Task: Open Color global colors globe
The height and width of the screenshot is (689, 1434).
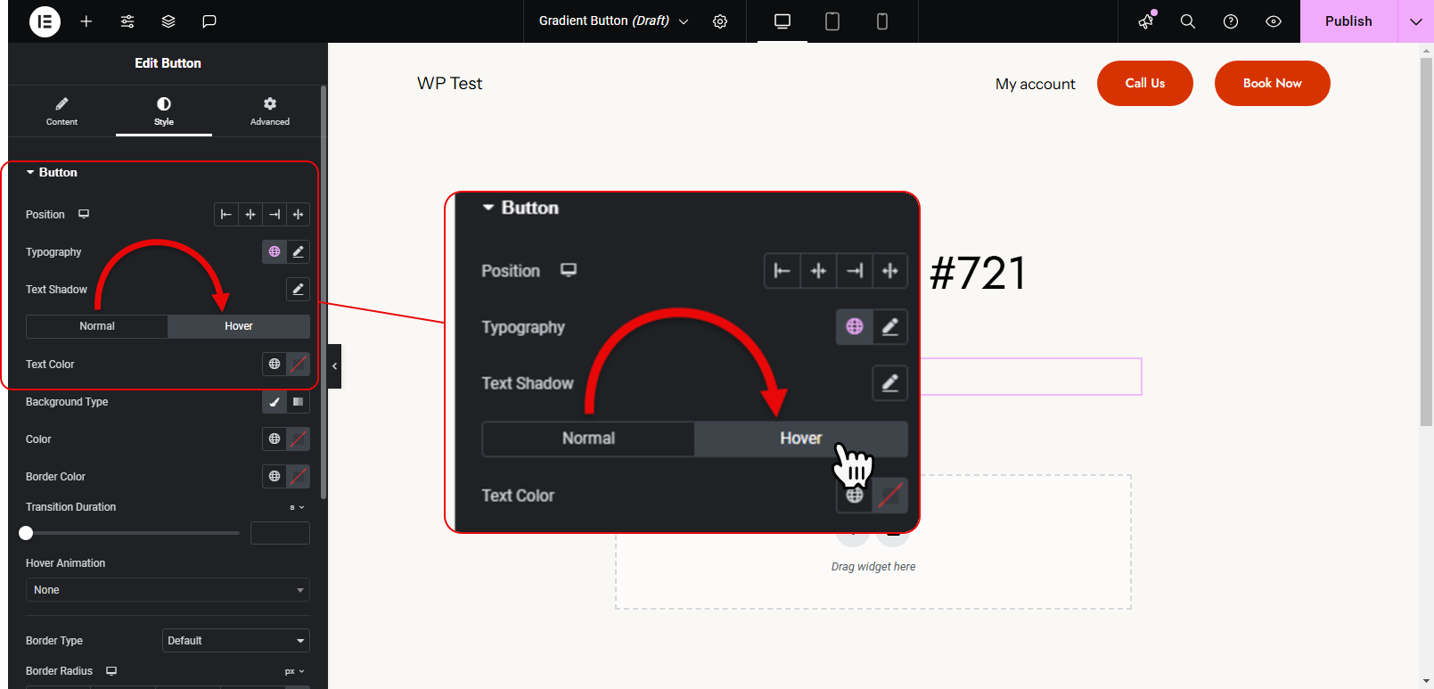Action: [275, 439]
